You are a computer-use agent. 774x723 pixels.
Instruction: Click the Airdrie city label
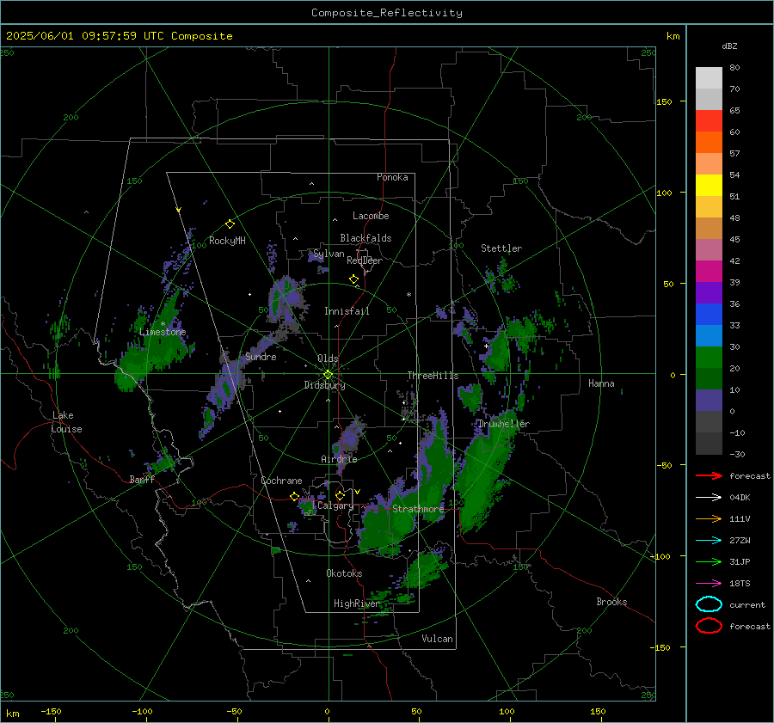click(339, 459)
